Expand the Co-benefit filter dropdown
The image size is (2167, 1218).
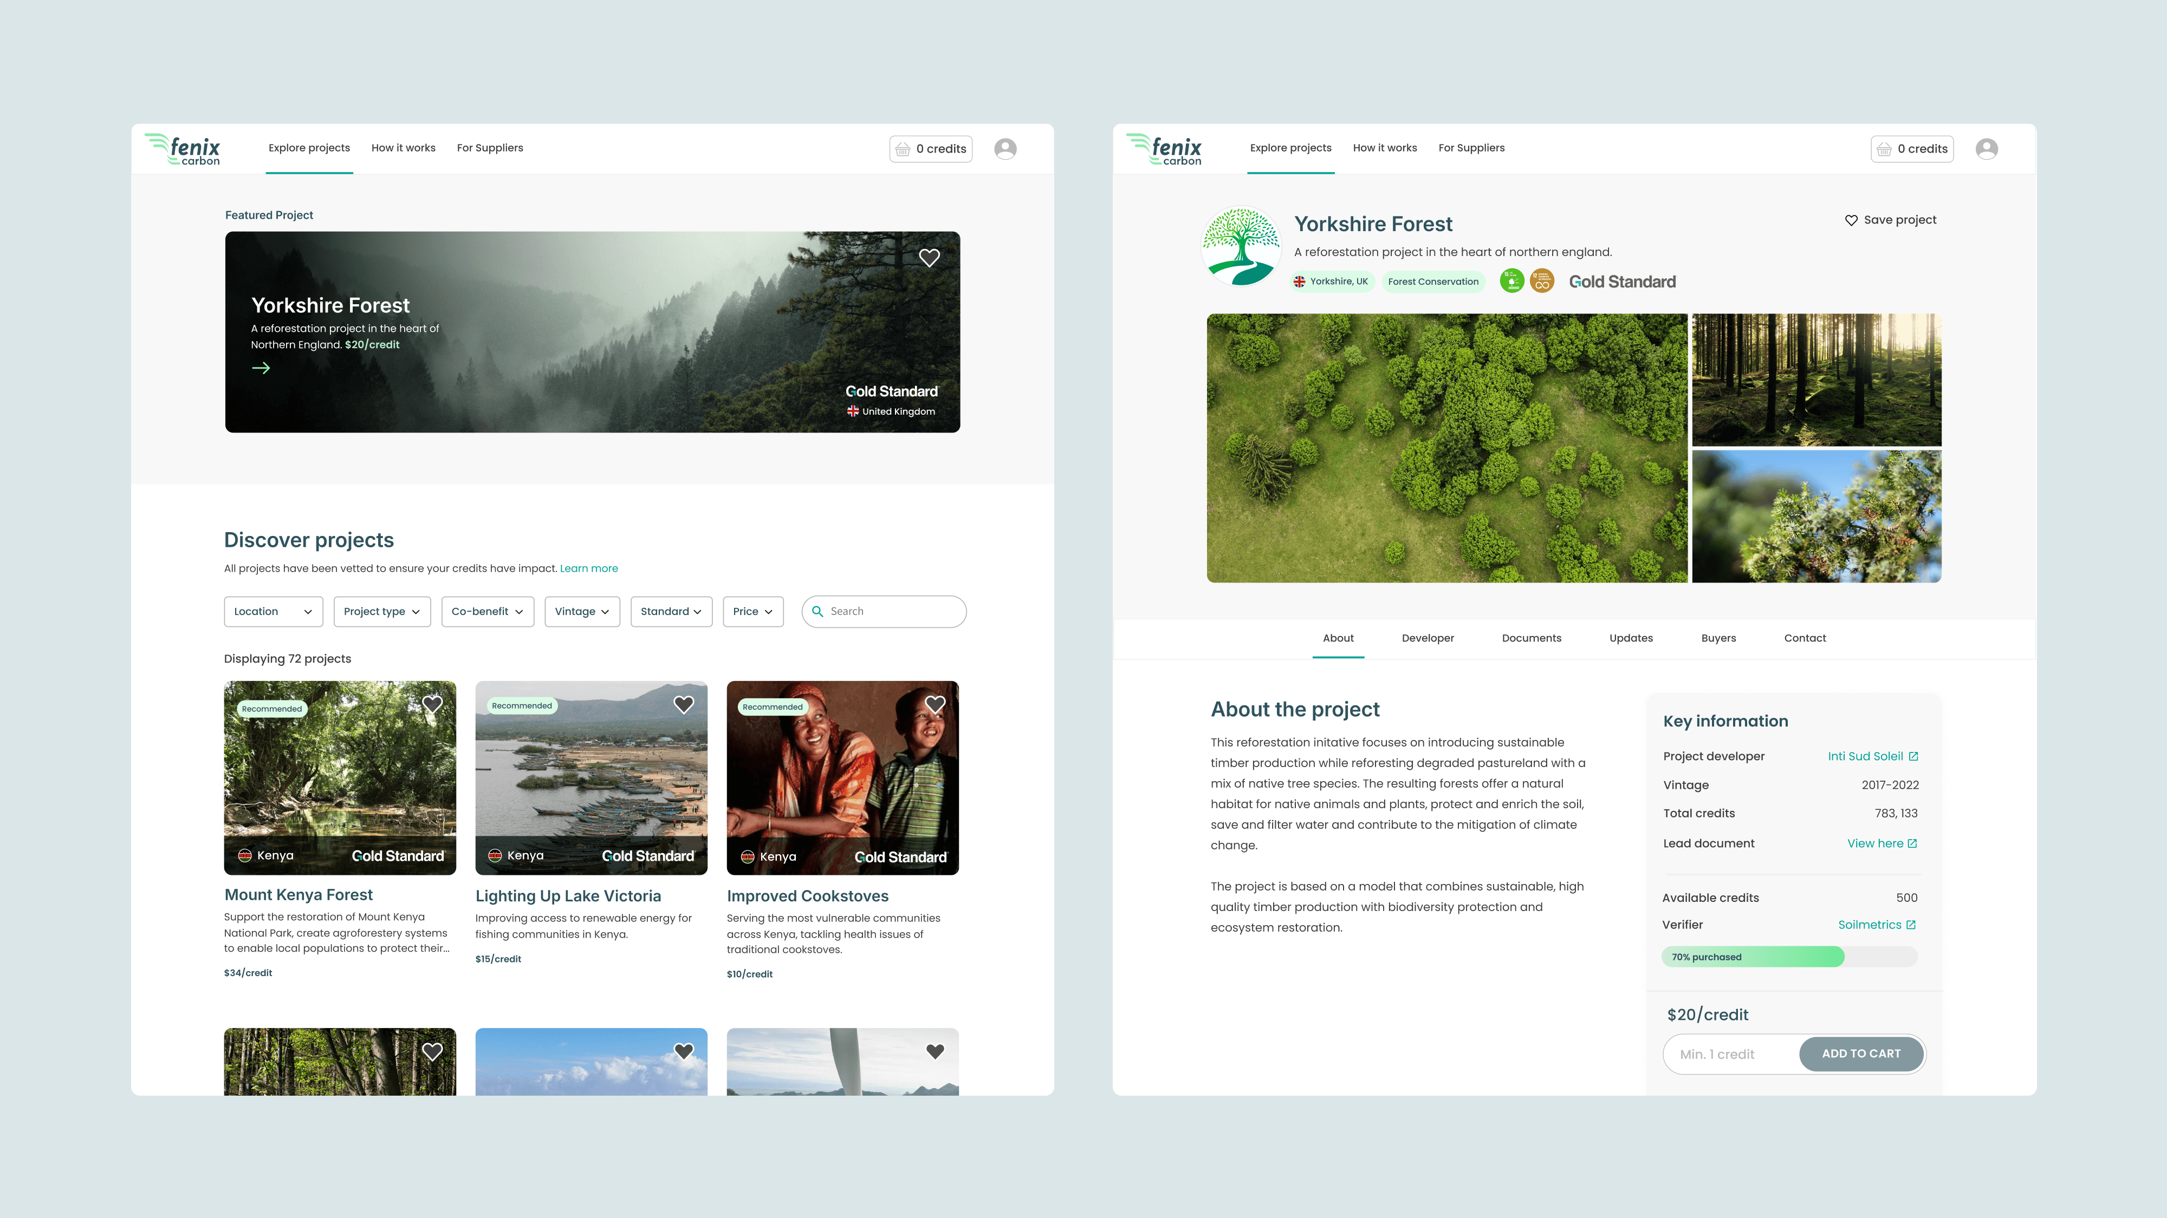tap(487, 611)
